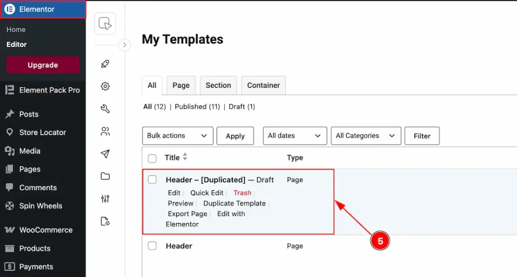Select the wrench tools icon

click(105, 109)
